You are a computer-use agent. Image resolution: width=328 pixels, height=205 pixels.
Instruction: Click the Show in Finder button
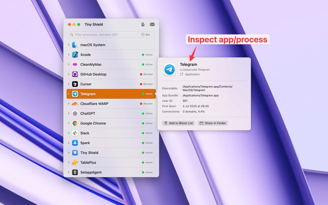[x=213, y=123]
